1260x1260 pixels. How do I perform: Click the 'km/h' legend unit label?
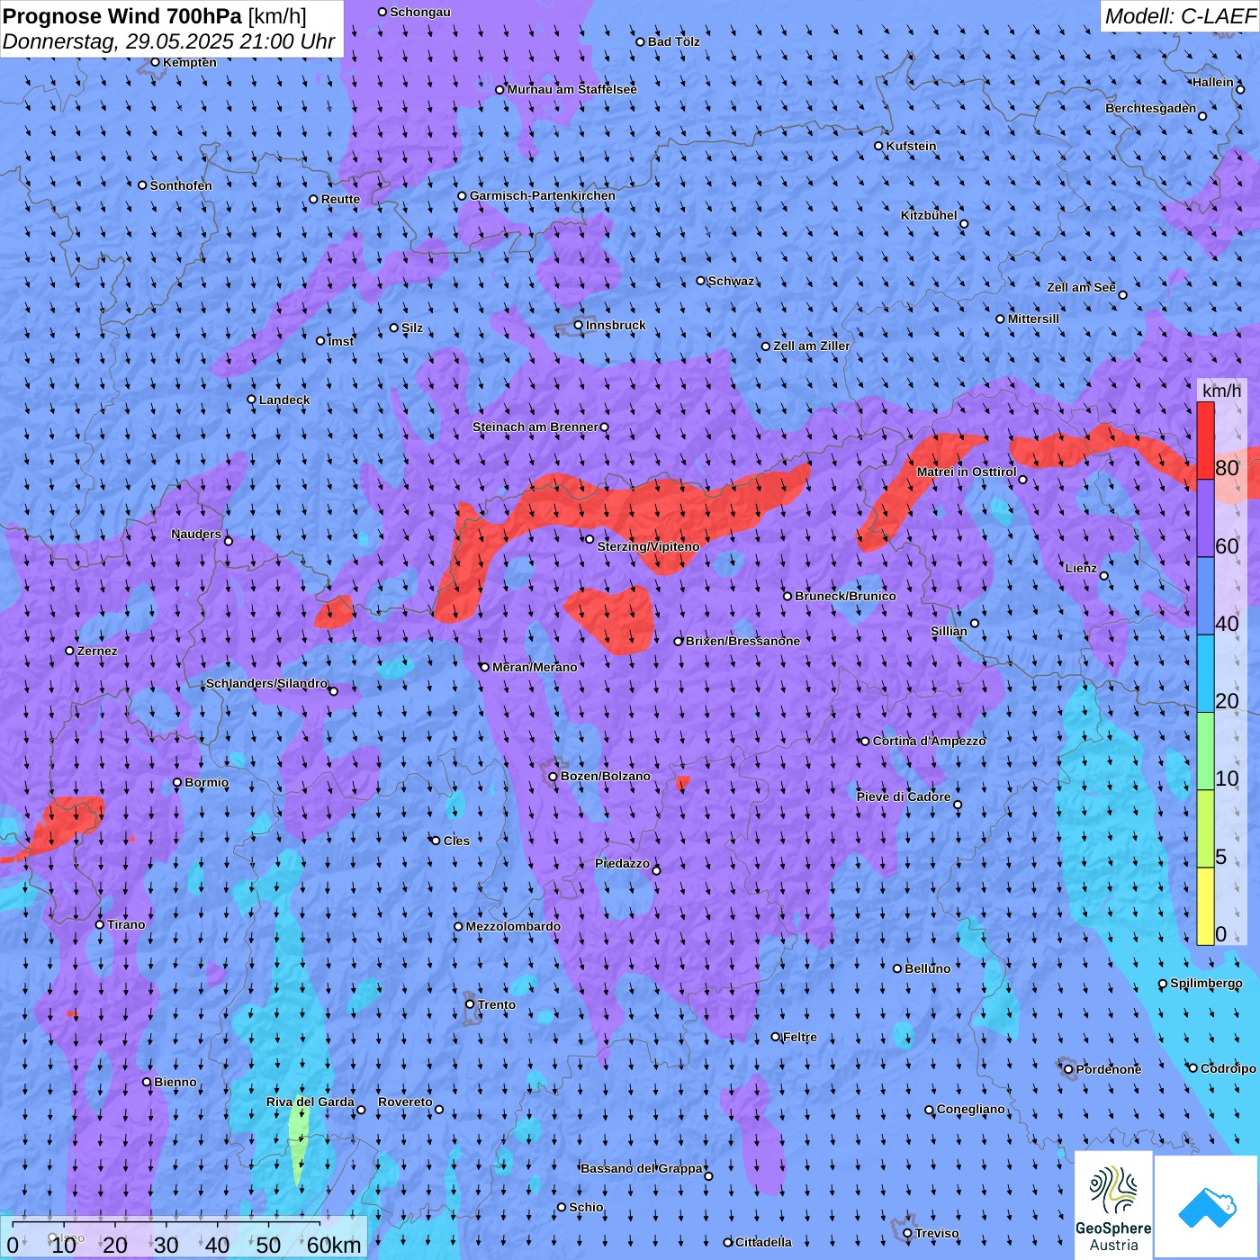pyautogui.click(x=1221, y=391)
